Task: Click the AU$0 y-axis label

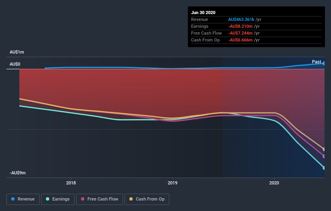Action: click(15, 64)
